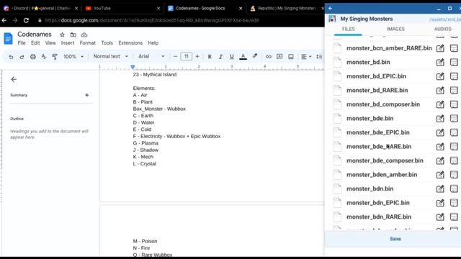Increase font size with plus button

click(x=197, y=56)
